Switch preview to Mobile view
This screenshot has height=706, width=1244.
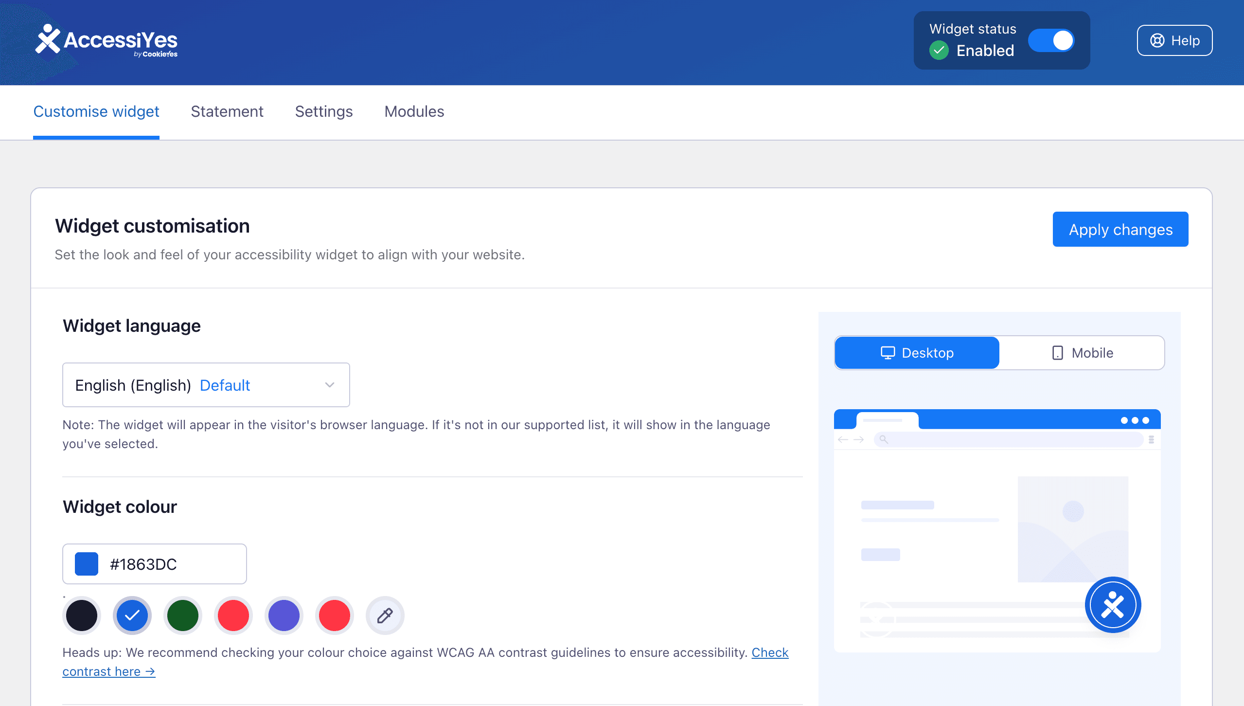pos(1082,353)
